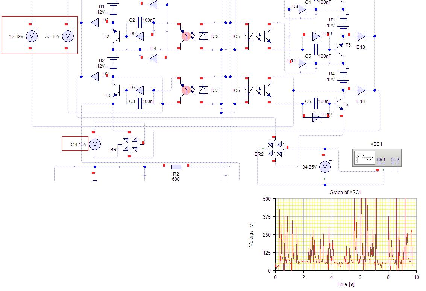Screen dimensions: 426x291
Task: Select the BR2 bridge rectifier symbol
Action: coord(275,149)
